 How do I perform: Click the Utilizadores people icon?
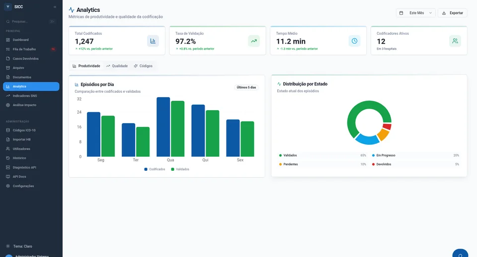(x=8, y=149)
